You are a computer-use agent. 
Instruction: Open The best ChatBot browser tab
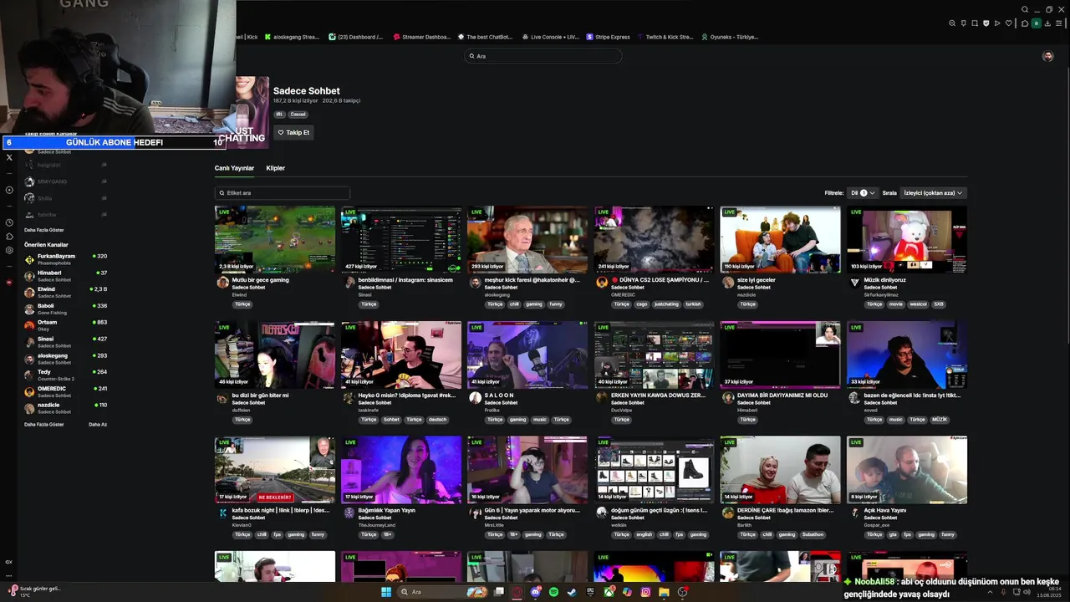pos(485,37)
